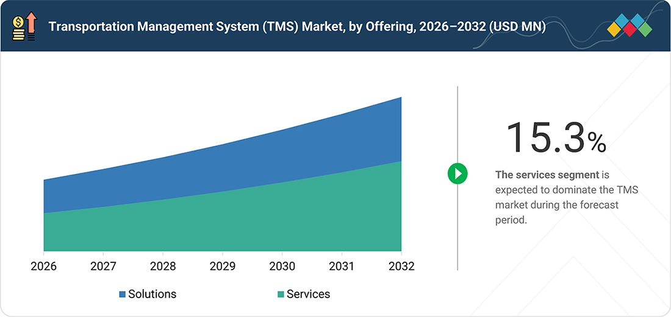Select the Solutions legend label
Viewport: 671px width, 317px height.
[x=152, y=294]
